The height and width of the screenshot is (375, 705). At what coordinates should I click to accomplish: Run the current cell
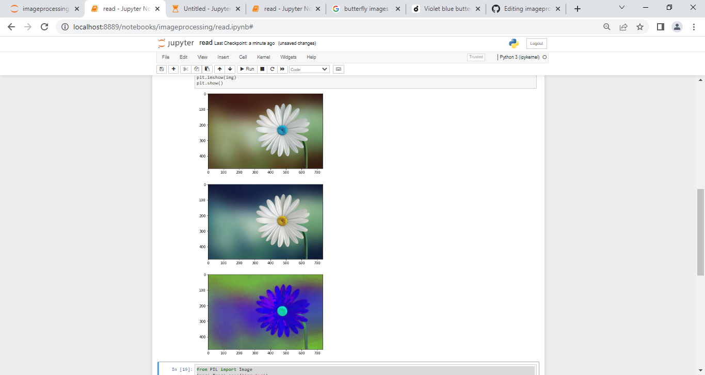(x=247, y=69)
